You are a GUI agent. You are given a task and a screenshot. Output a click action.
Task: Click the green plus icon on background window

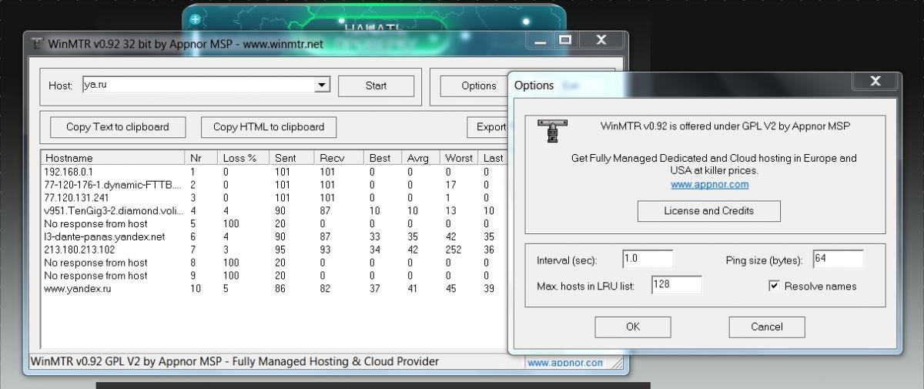(196, 19)
